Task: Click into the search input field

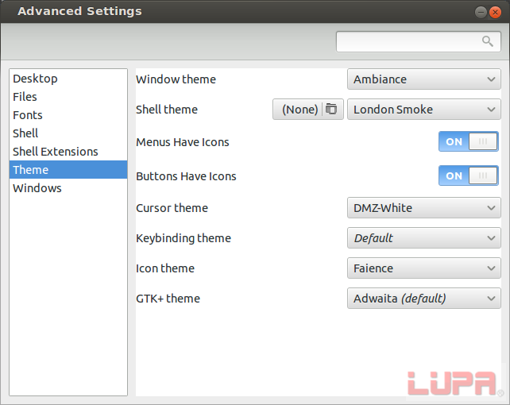Action: pos(419,41)
